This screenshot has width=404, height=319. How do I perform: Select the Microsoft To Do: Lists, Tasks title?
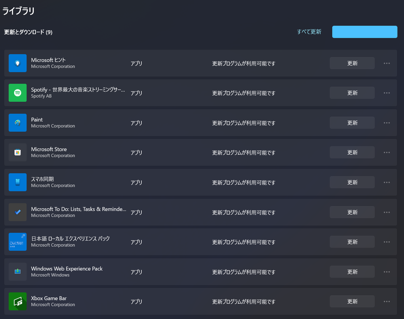79,209
